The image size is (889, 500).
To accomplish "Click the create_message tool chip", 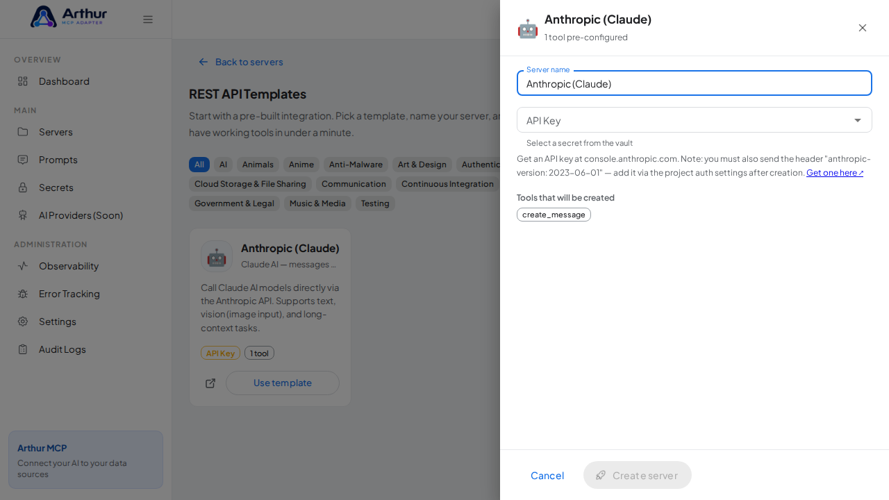I will click(554, 215).
